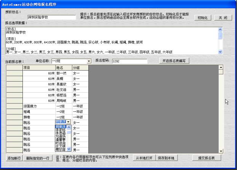Image resolution: width=237 pixels, height=170 pixels.
Task: Click the 保存到本地 button
Action: (166, 158)
